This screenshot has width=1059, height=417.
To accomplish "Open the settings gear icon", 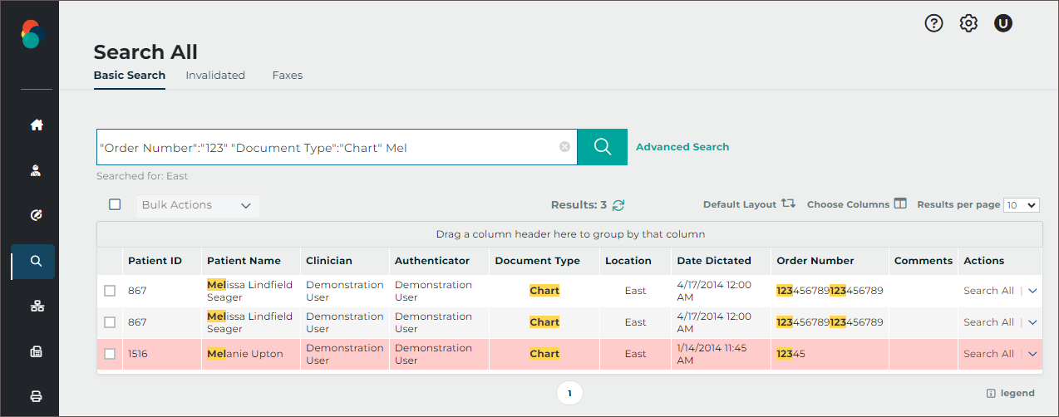I will [968, 23].
